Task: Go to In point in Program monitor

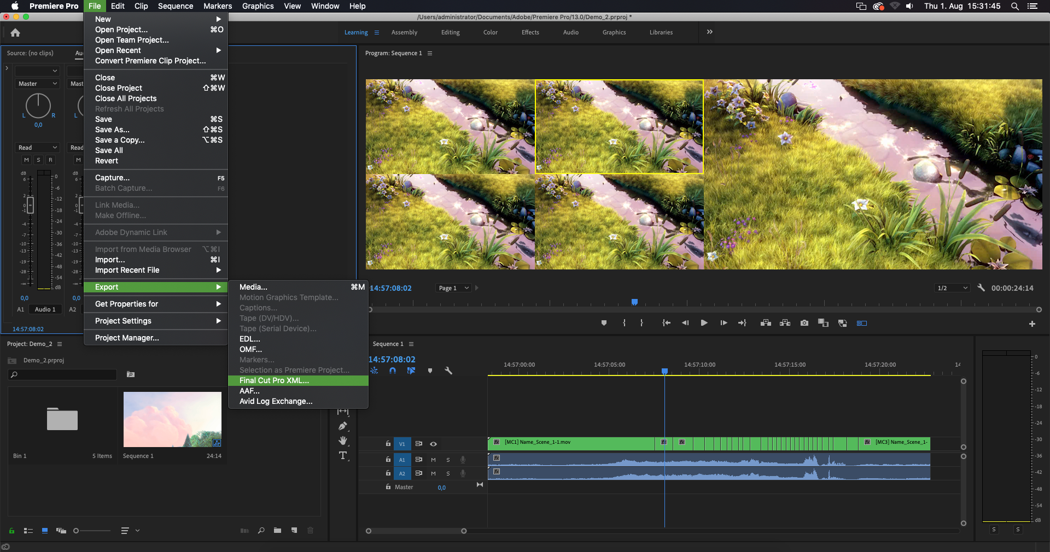Action: pyautogui.click(x=666, y=323)
